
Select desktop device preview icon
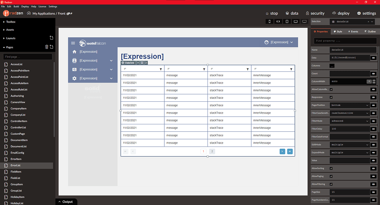304,21
